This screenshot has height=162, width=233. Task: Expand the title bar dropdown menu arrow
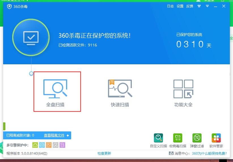point(207,6)
